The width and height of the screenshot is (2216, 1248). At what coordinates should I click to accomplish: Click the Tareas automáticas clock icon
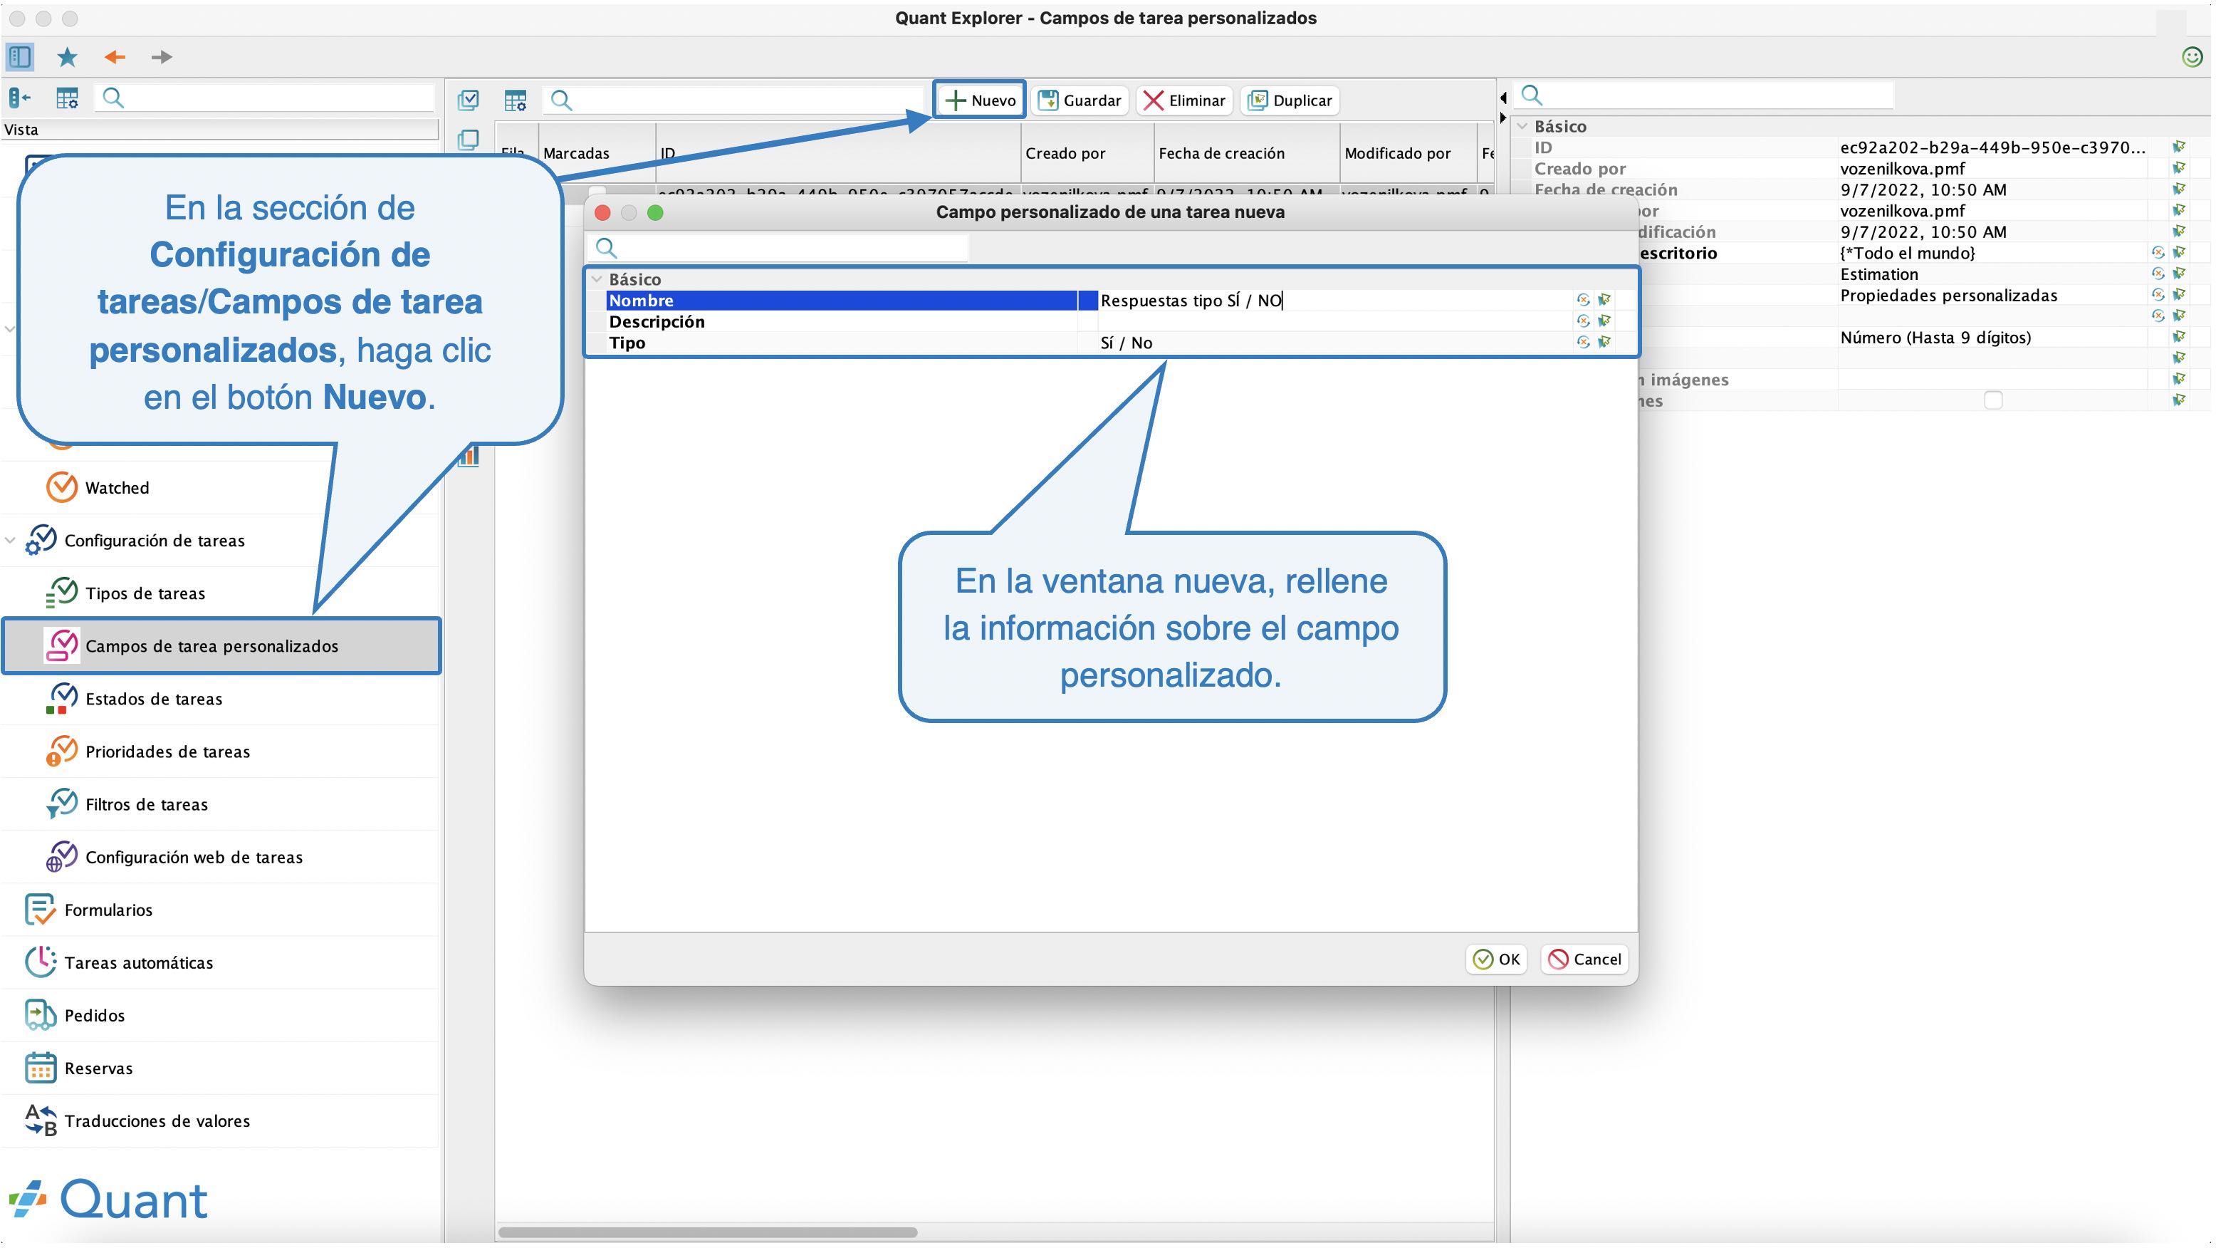(x=41, y=962)
